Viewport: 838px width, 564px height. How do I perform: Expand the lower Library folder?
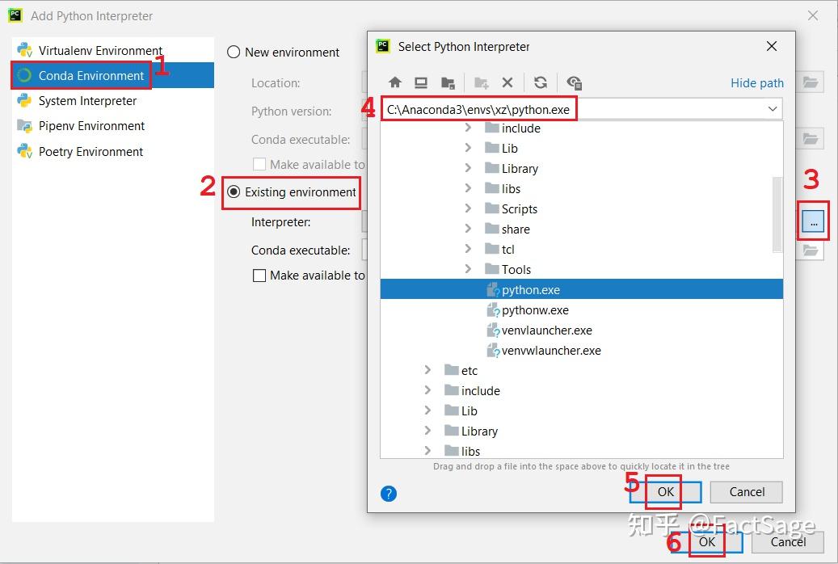click(x=427, y=431)
